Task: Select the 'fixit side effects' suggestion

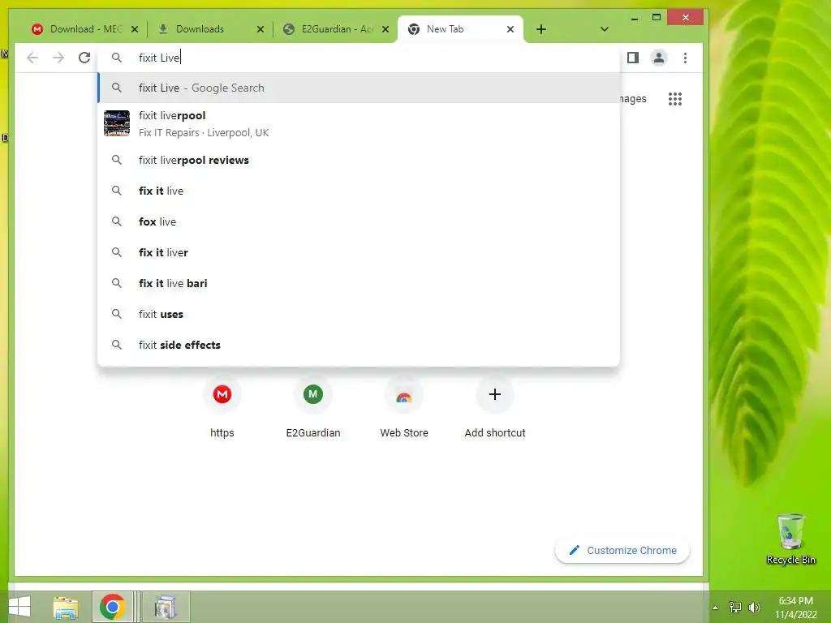Action: [359, 344]
